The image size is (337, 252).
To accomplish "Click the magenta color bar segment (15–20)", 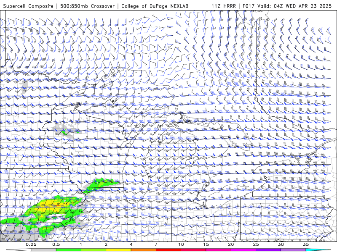I will tap(218, 250).
